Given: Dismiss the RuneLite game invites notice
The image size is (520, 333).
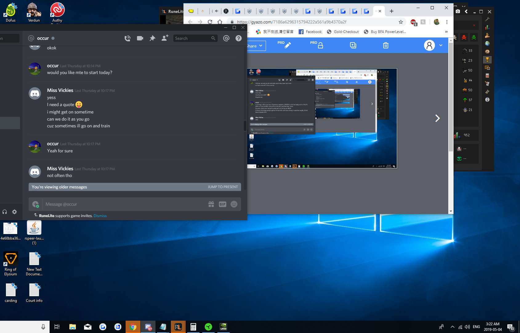Looking at the screenshot, I should pyautogui.click(x=100, y=216).
